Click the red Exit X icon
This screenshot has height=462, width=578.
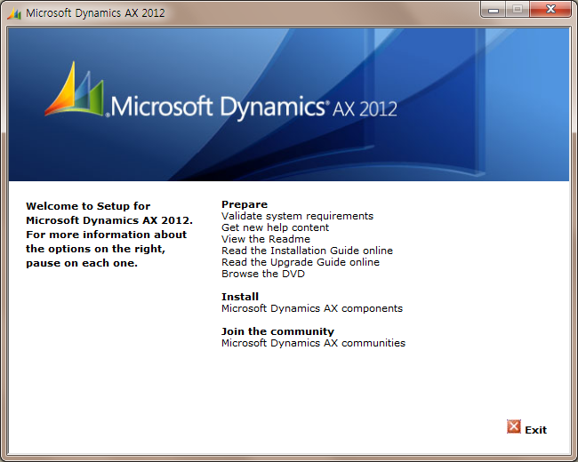tap(513, 426)
